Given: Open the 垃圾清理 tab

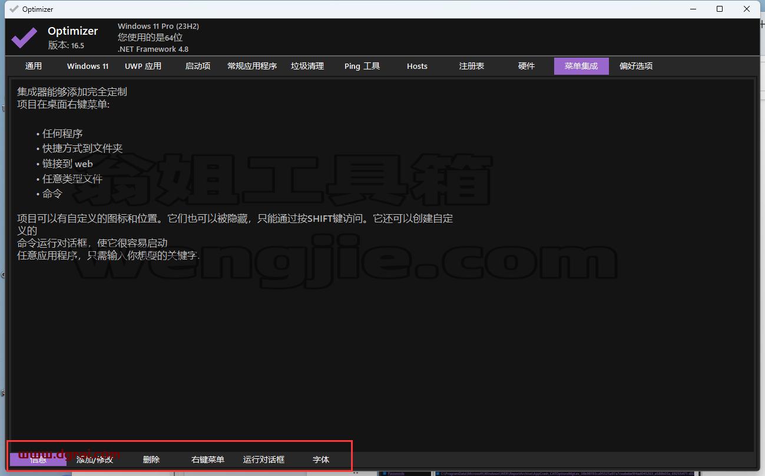Looking at the screenshot, I should (x=307, y=66).
